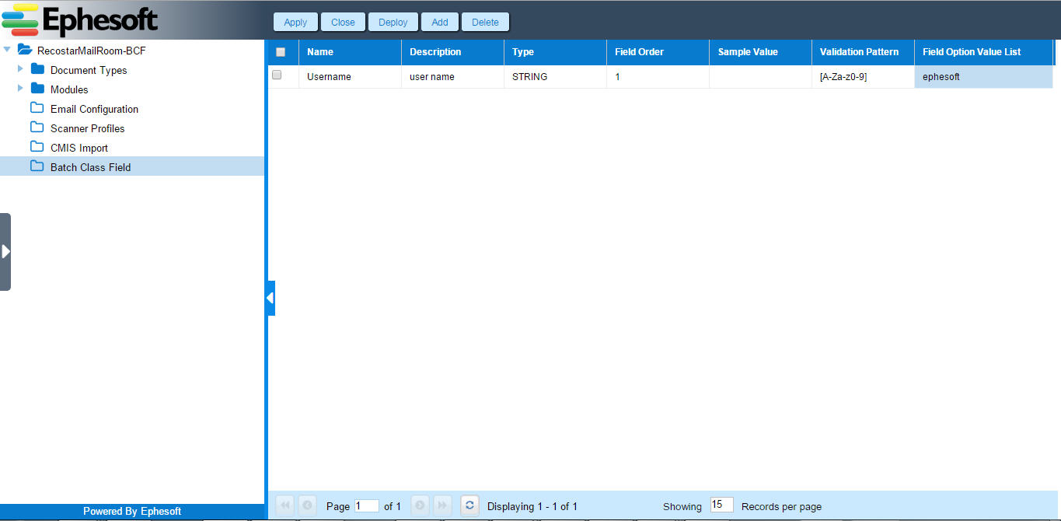This screenshot has width=1061, height=521.
Task: Click the Apply button
Action: coord(295,22)
